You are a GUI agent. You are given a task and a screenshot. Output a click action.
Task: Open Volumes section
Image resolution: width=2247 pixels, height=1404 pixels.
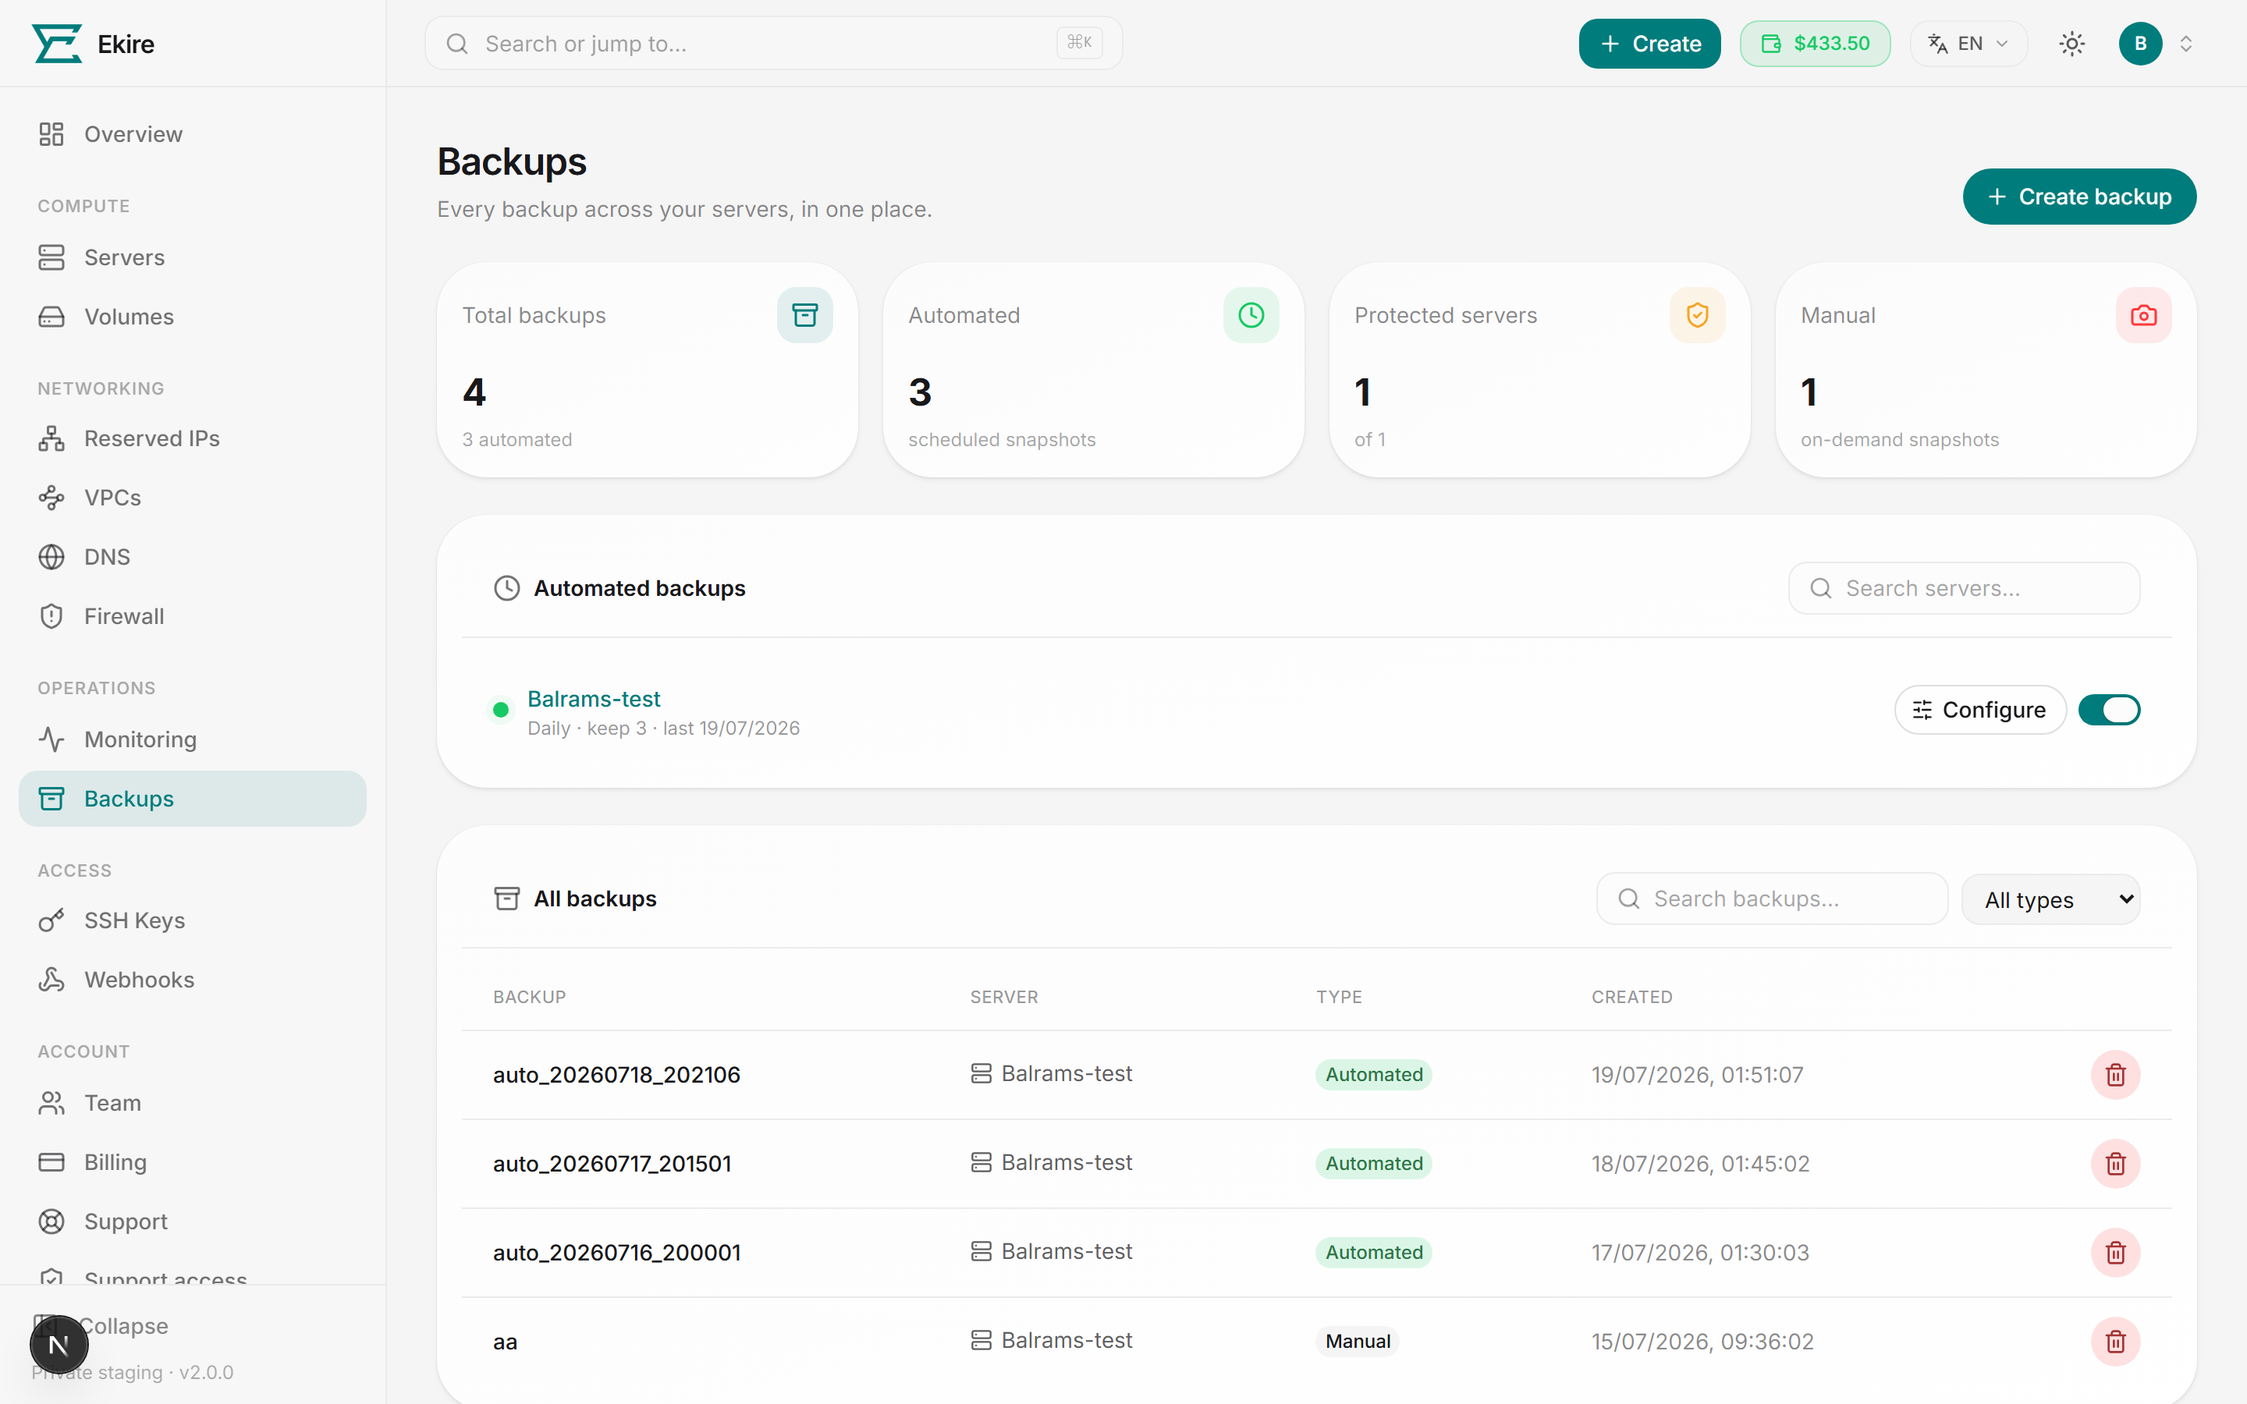tap(192, 317)
